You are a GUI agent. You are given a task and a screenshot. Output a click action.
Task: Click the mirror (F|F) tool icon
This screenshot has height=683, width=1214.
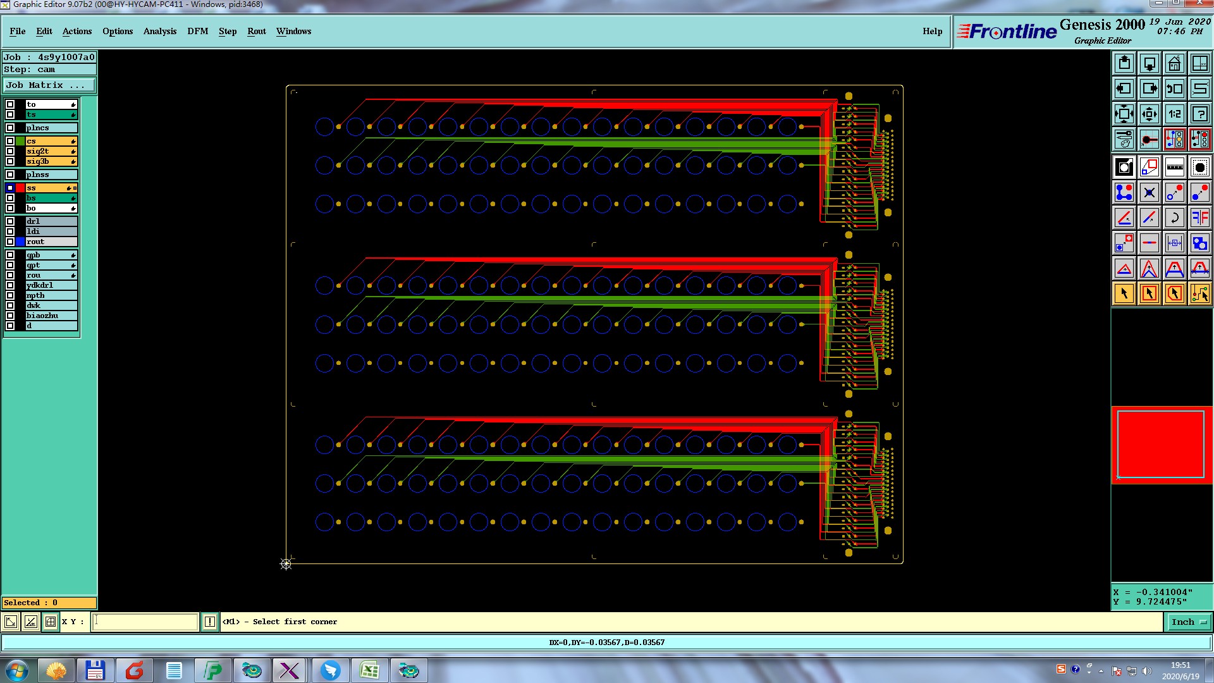click(1199, 218)
